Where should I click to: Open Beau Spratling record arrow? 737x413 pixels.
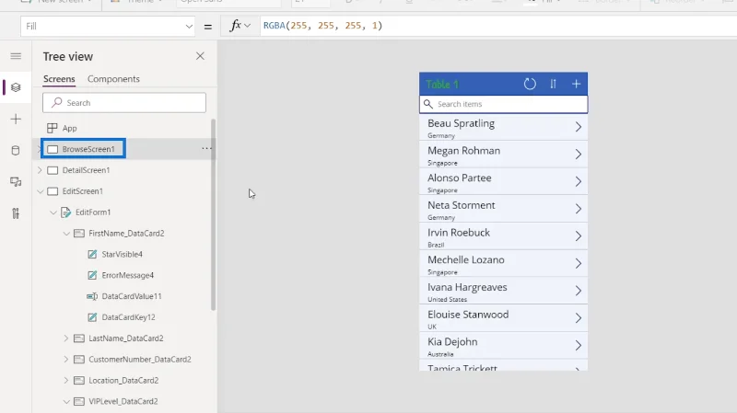[x=579, y=127]
